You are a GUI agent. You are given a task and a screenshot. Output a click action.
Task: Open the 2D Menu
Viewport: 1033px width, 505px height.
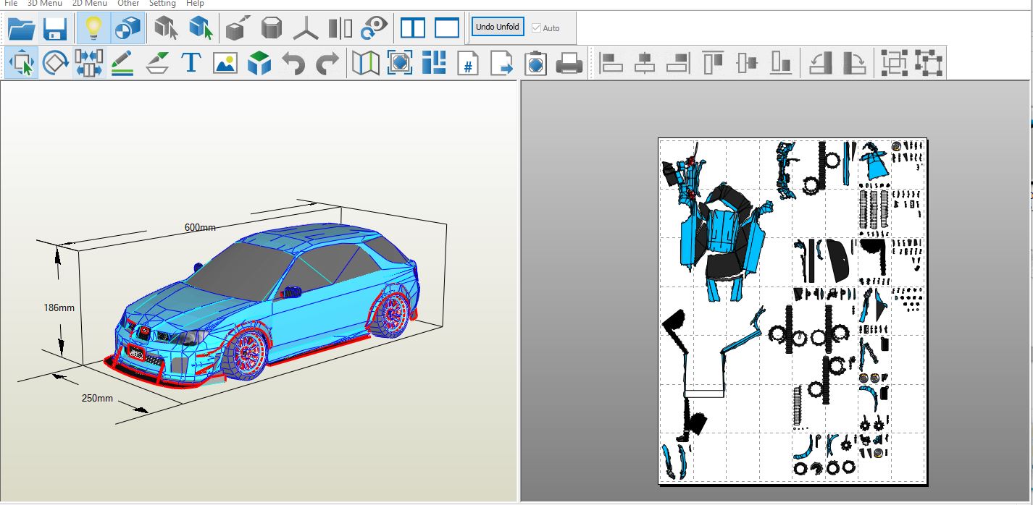tap(88, 4)
